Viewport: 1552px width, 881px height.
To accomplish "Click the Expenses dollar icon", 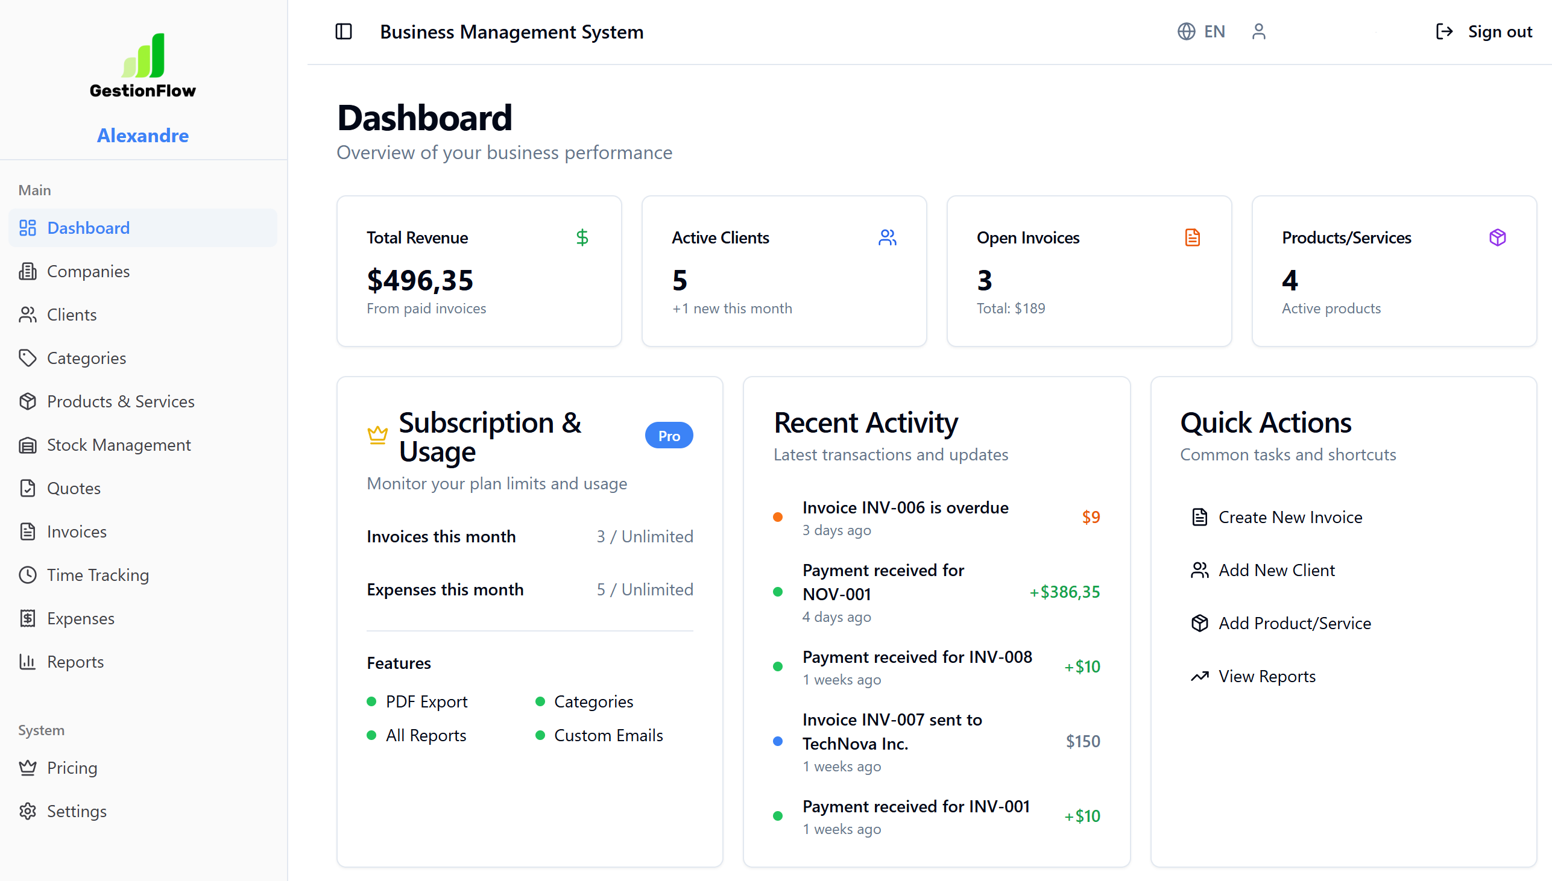I will (x=28, y=618).
